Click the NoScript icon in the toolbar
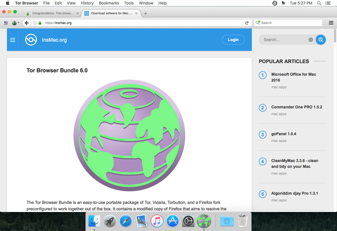This screenshot has width=337, height=231. tap(6, 23)
